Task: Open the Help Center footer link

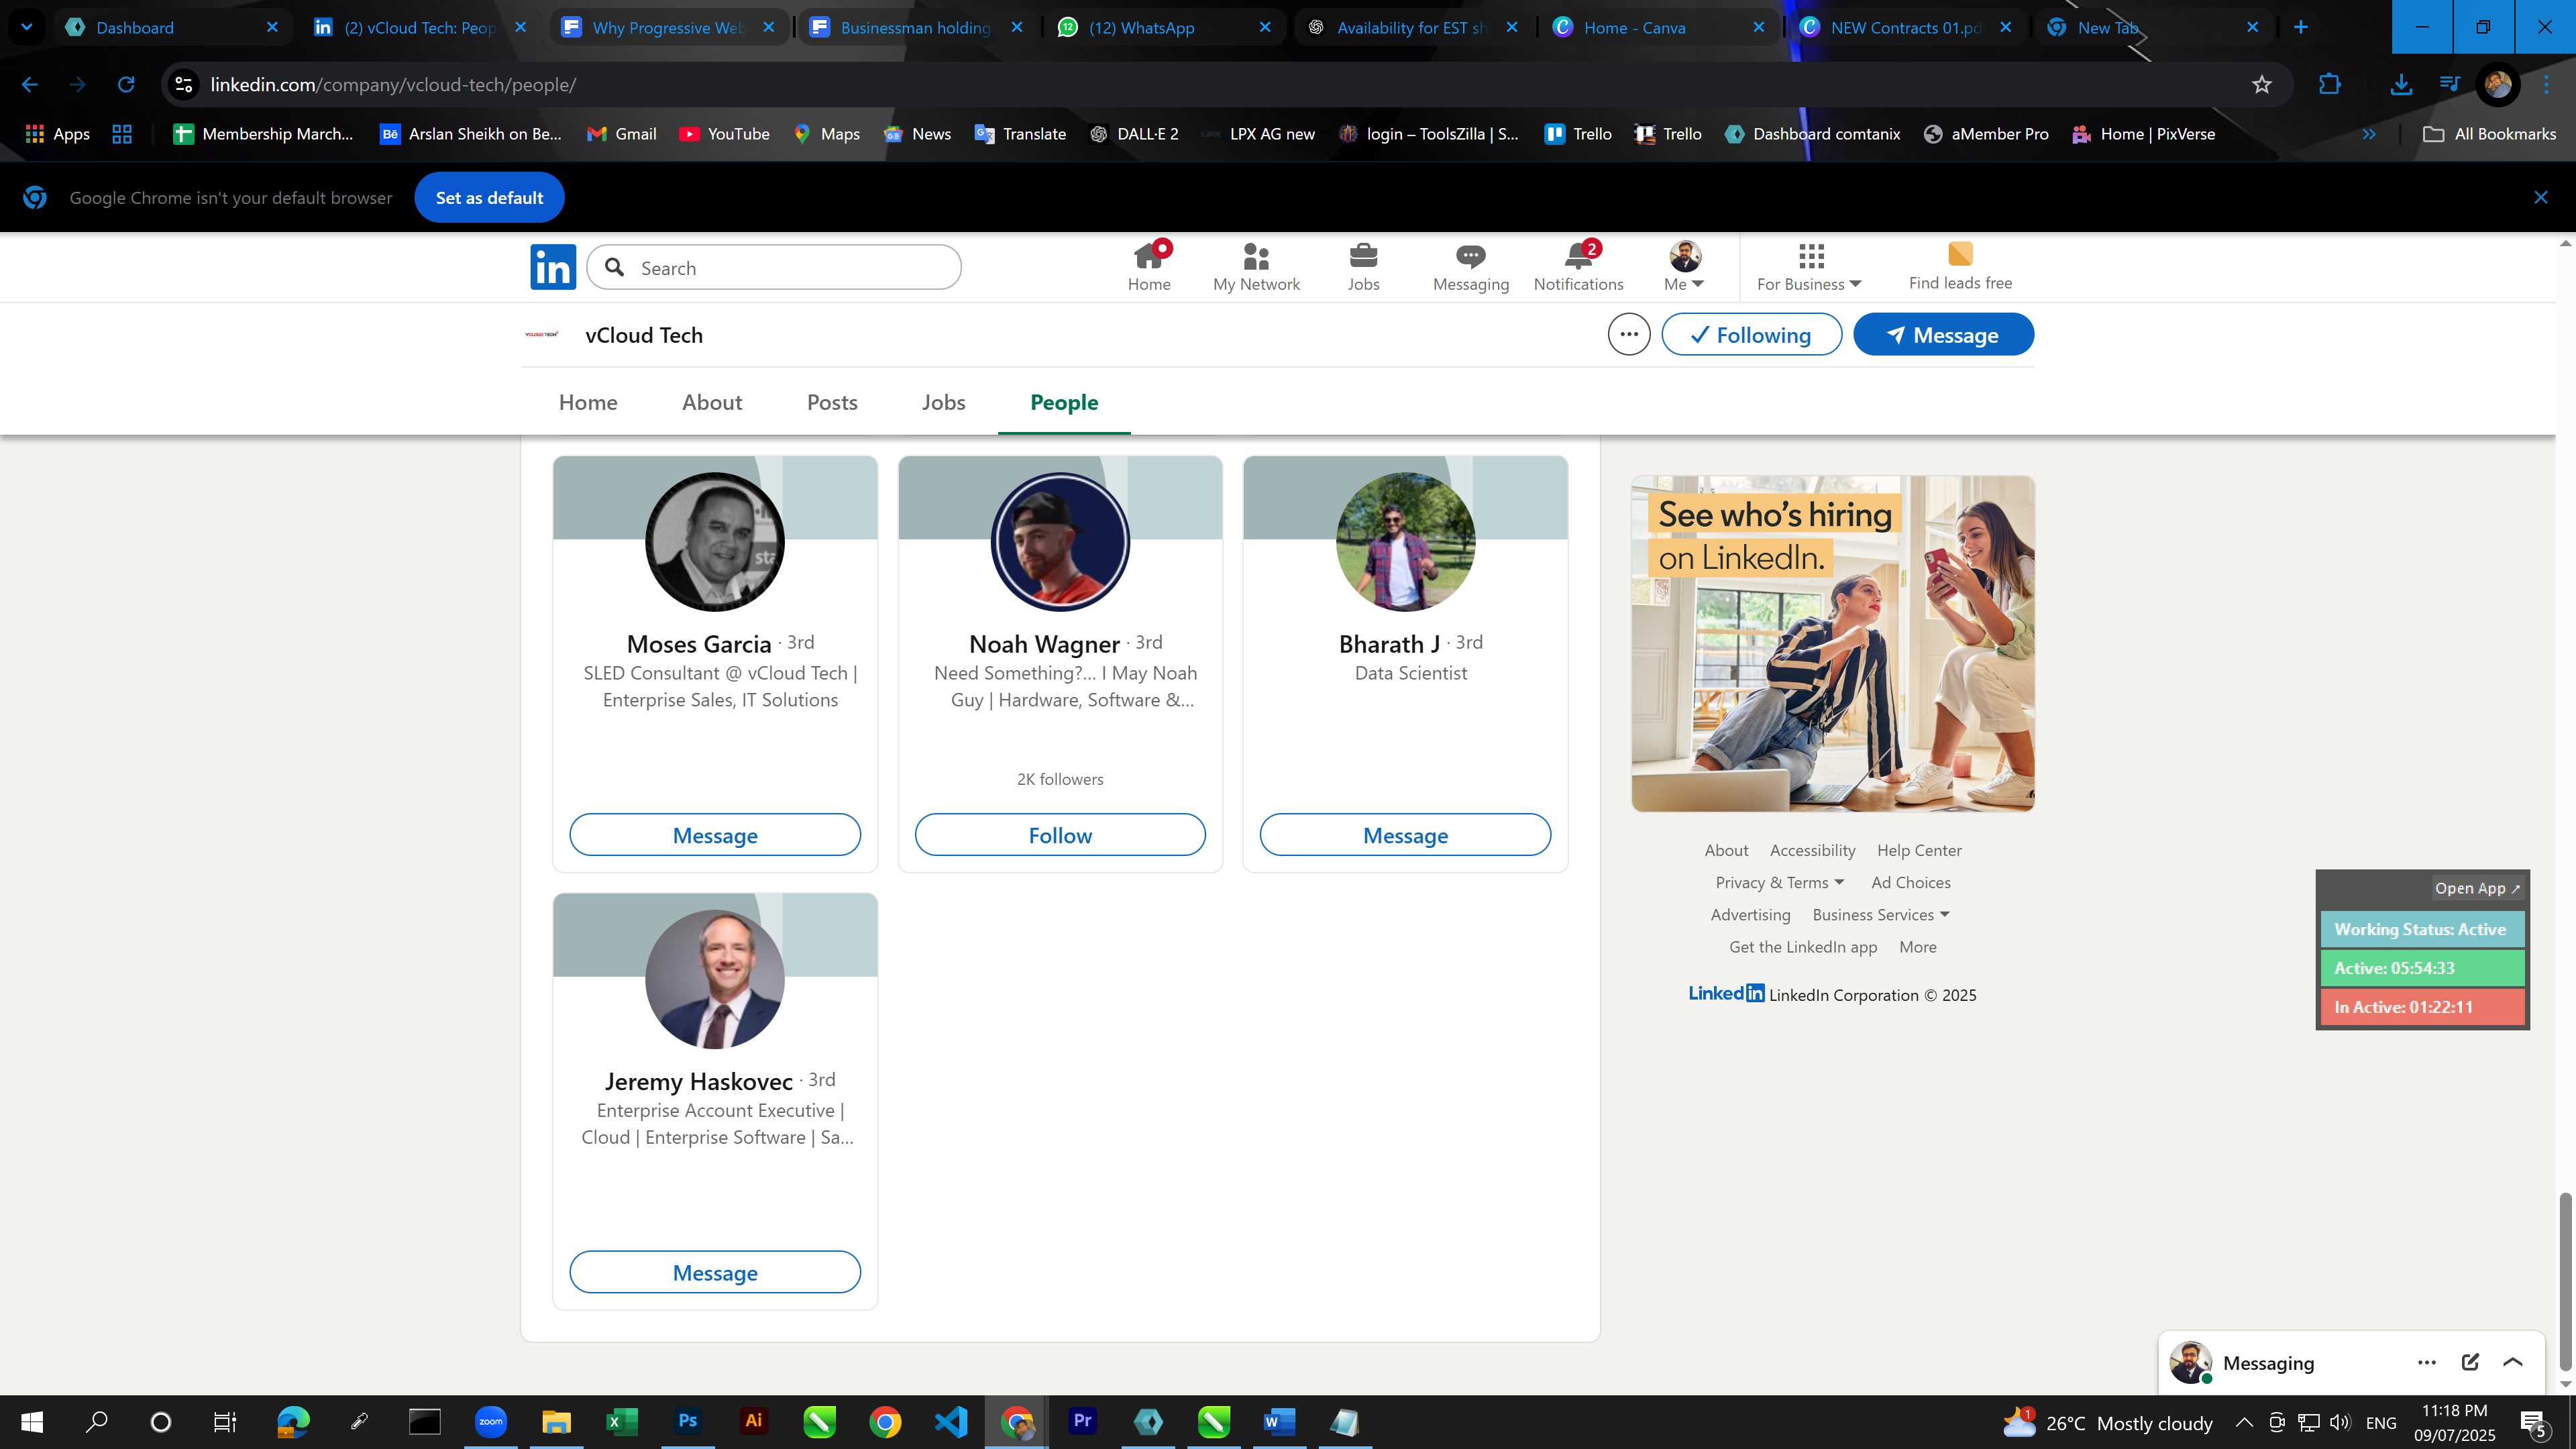Action: 1919,850
